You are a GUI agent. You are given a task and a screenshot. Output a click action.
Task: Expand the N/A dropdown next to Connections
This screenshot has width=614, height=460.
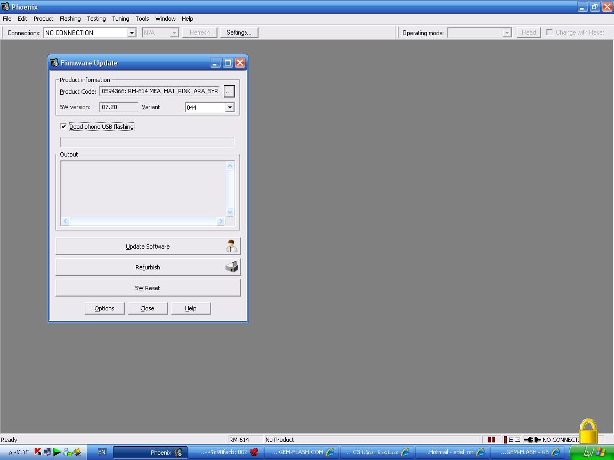(x=174, y=33)
